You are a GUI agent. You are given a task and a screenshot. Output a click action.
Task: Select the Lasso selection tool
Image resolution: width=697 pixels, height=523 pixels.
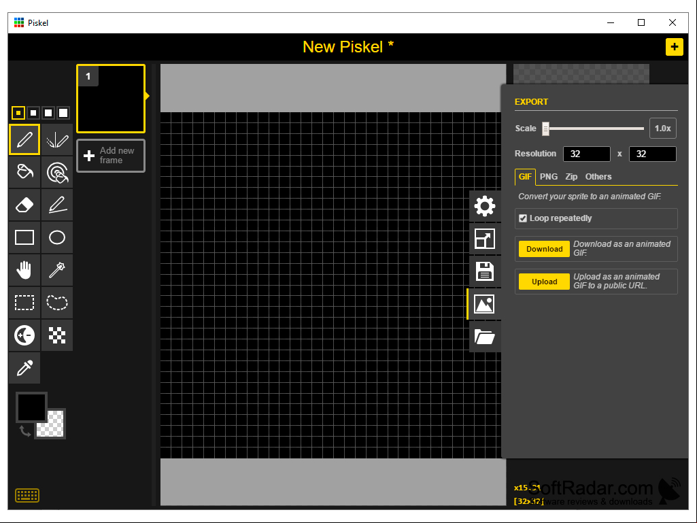pos(57,303)
